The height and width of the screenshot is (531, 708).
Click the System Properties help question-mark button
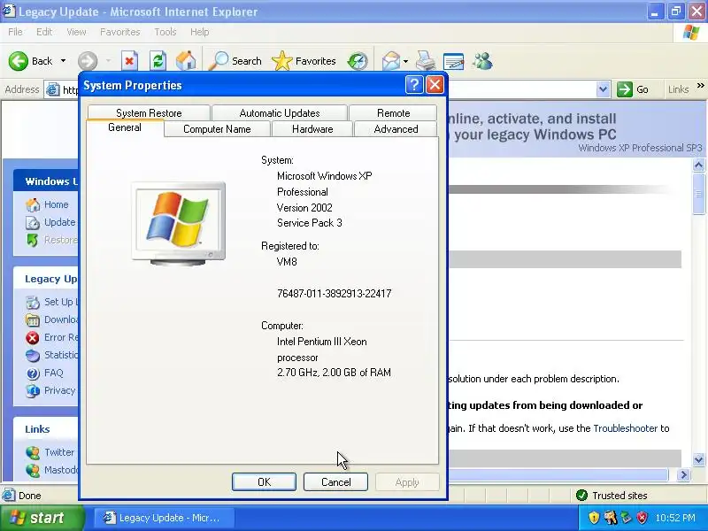click(x=414, y=84)
